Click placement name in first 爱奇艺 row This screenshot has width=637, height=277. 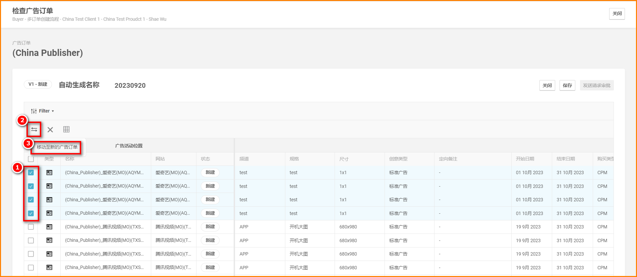(104, 172)
